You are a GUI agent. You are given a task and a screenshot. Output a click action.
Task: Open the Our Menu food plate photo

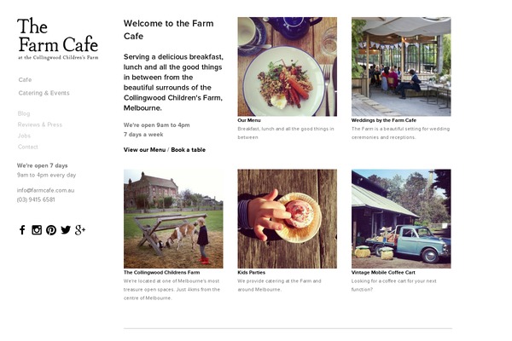(x=288, y=66)
